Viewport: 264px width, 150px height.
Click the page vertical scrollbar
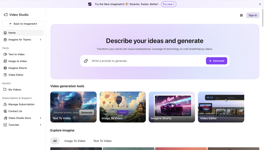[263, 18]
